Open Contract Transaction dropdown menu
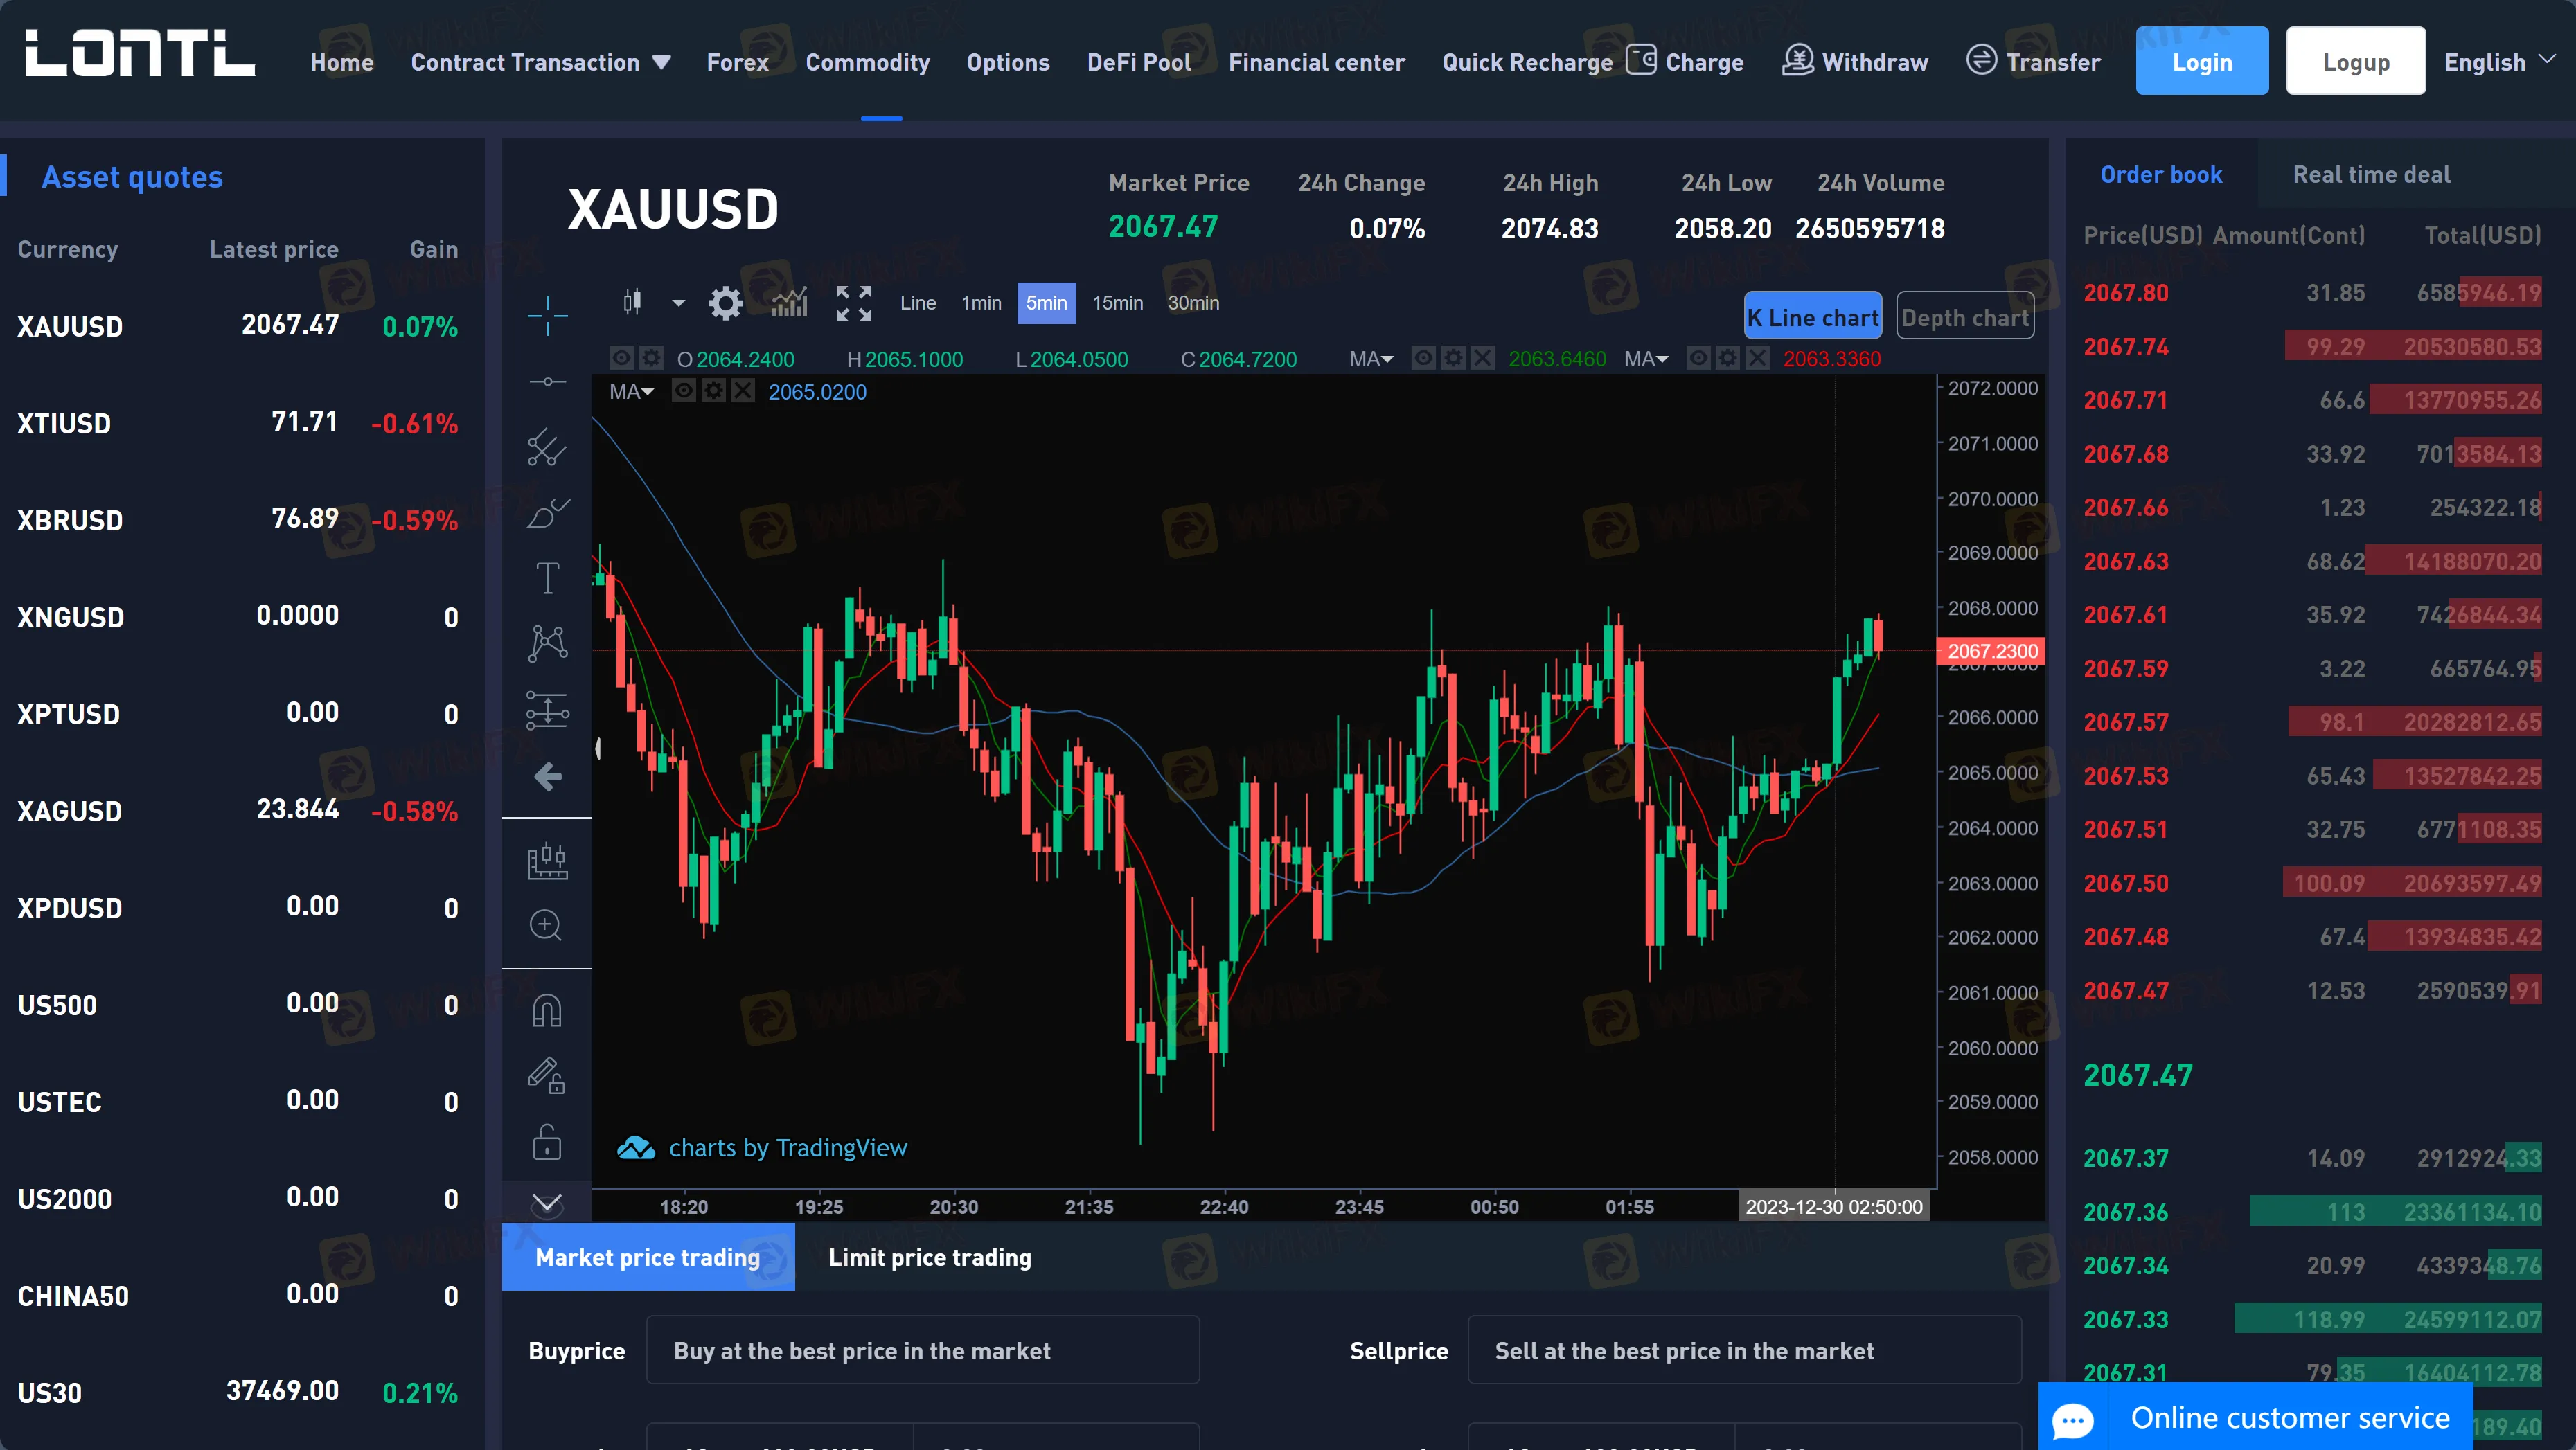 [x=540, y=62]
